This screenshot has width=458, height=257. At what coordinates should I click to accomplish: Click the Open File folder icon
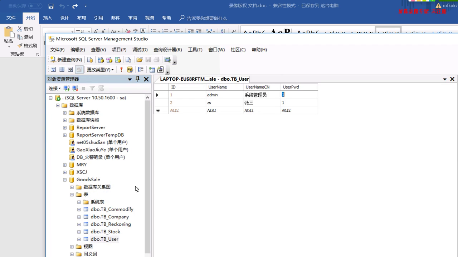(140, 60)
